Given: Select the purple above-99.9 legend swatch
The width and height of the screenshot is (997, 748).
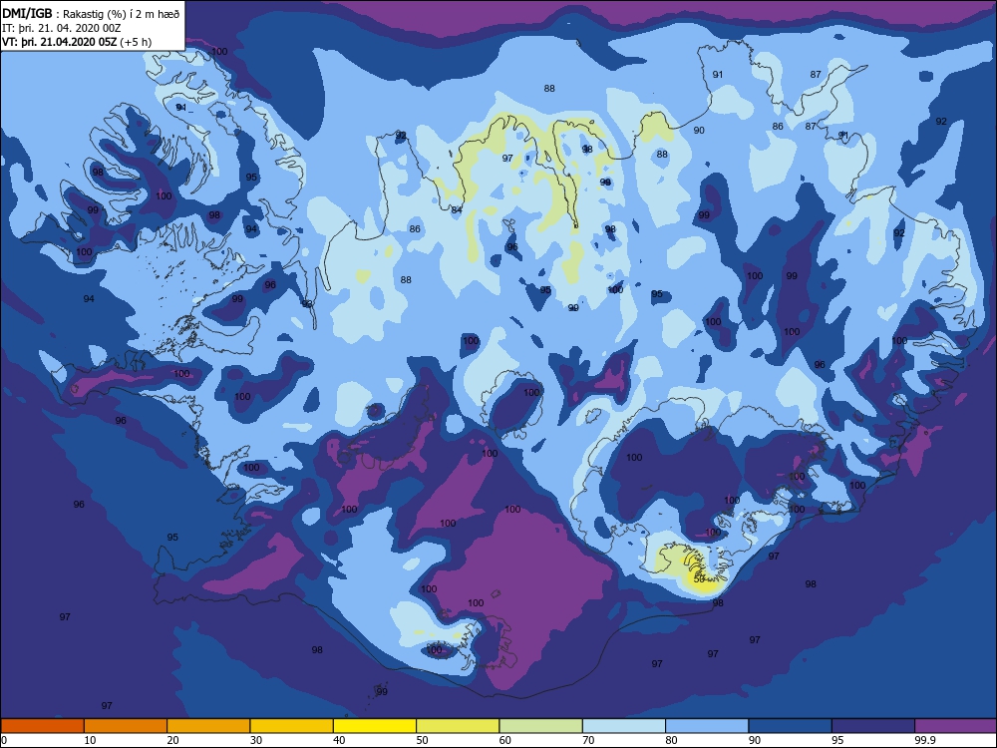Looking at the screenshot, I should [956, 726].
